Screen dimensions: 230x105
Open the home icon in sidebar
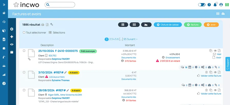point(4,13)
